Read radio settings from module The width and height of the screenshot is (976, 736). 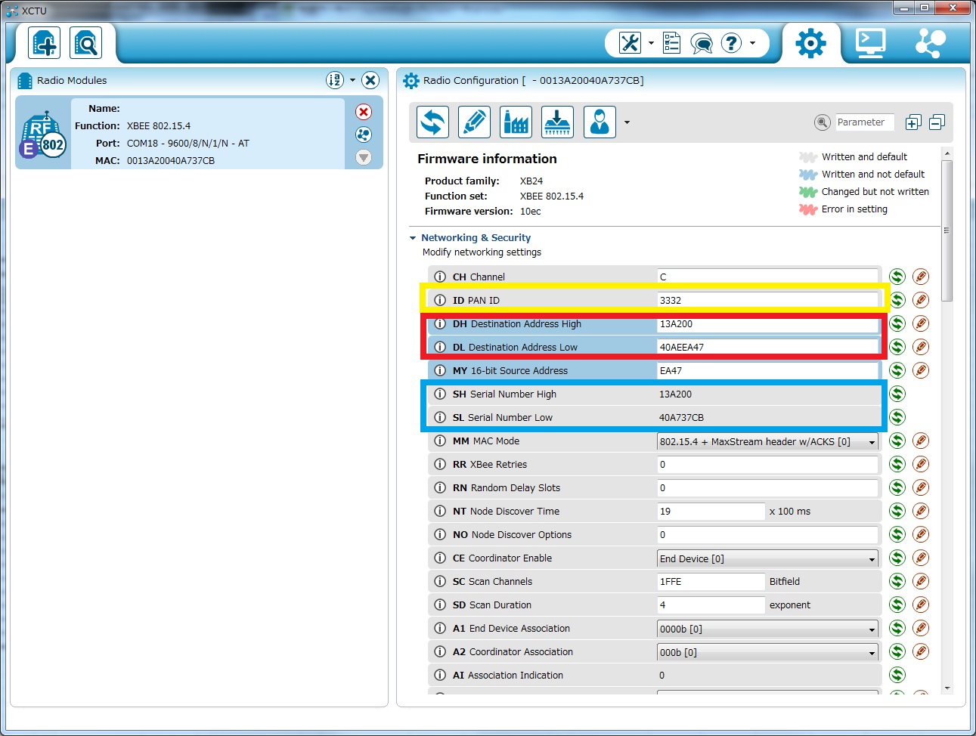(x=432, y=122)
